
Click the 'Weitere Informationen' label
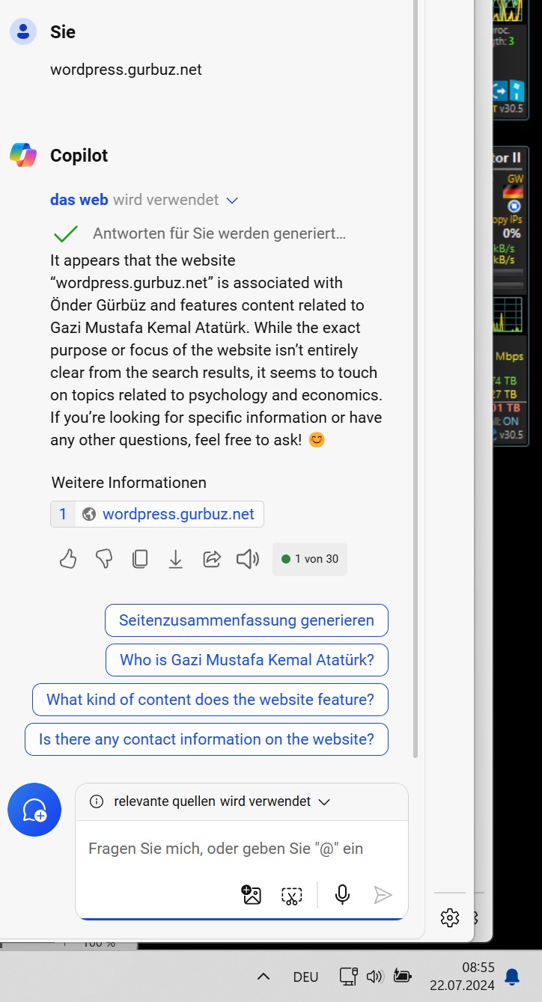pyautogui.click(x=129, y=483)
